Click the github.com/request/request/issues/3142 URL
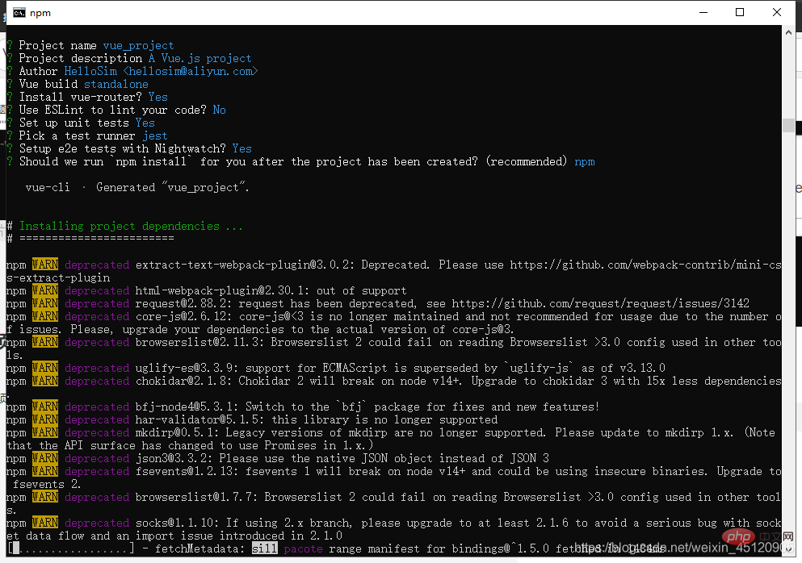Screen dimensions: 802x563 (600, 303)
